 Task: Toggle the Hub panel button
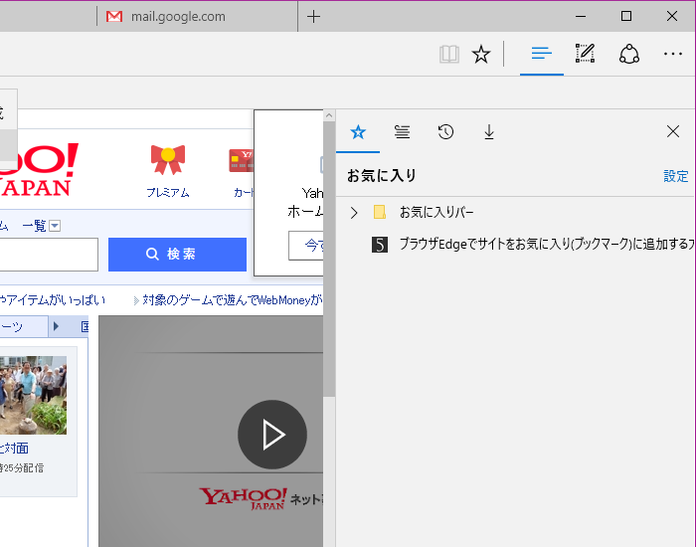542,55
